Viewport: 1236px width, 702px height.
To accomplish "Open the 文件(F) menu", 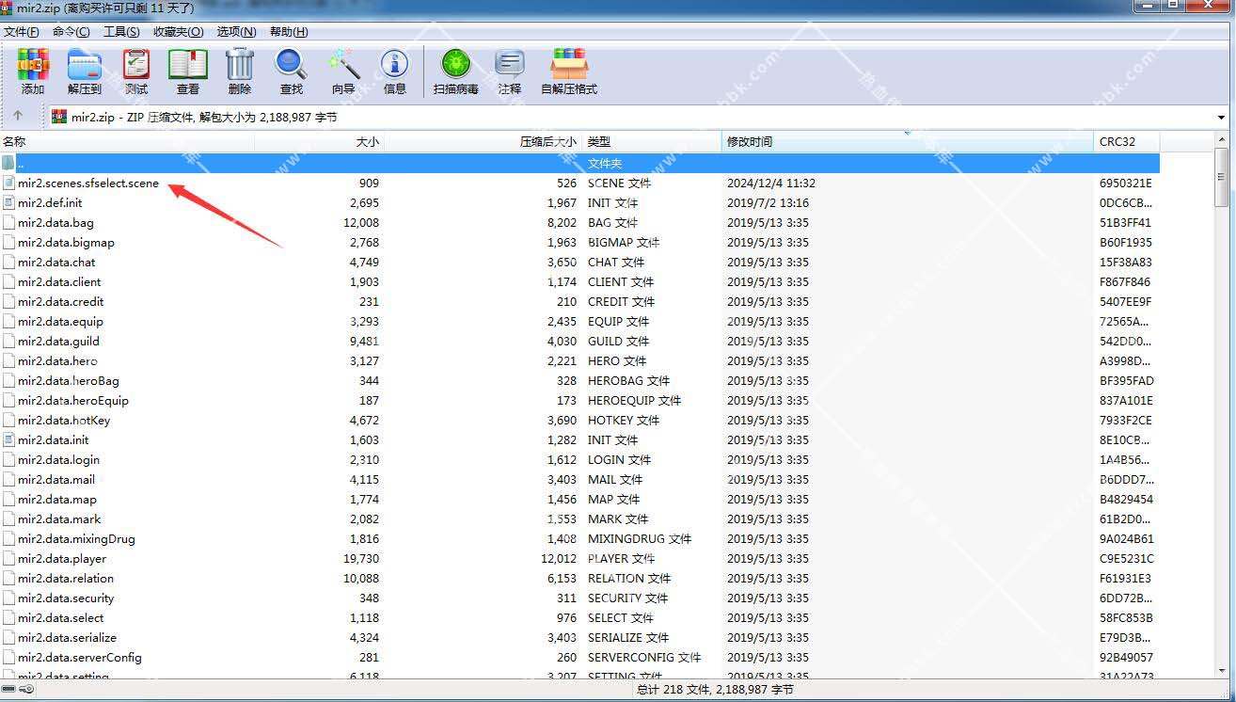I will click(21, 31).
